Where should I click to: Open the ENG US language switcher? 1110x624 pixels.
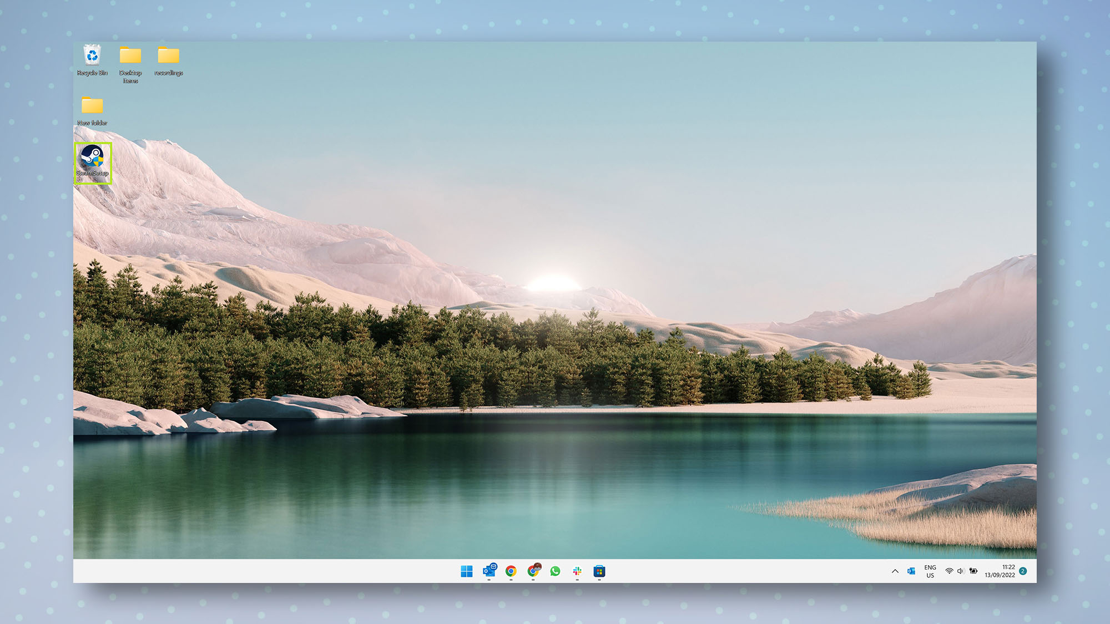[930, 571]
